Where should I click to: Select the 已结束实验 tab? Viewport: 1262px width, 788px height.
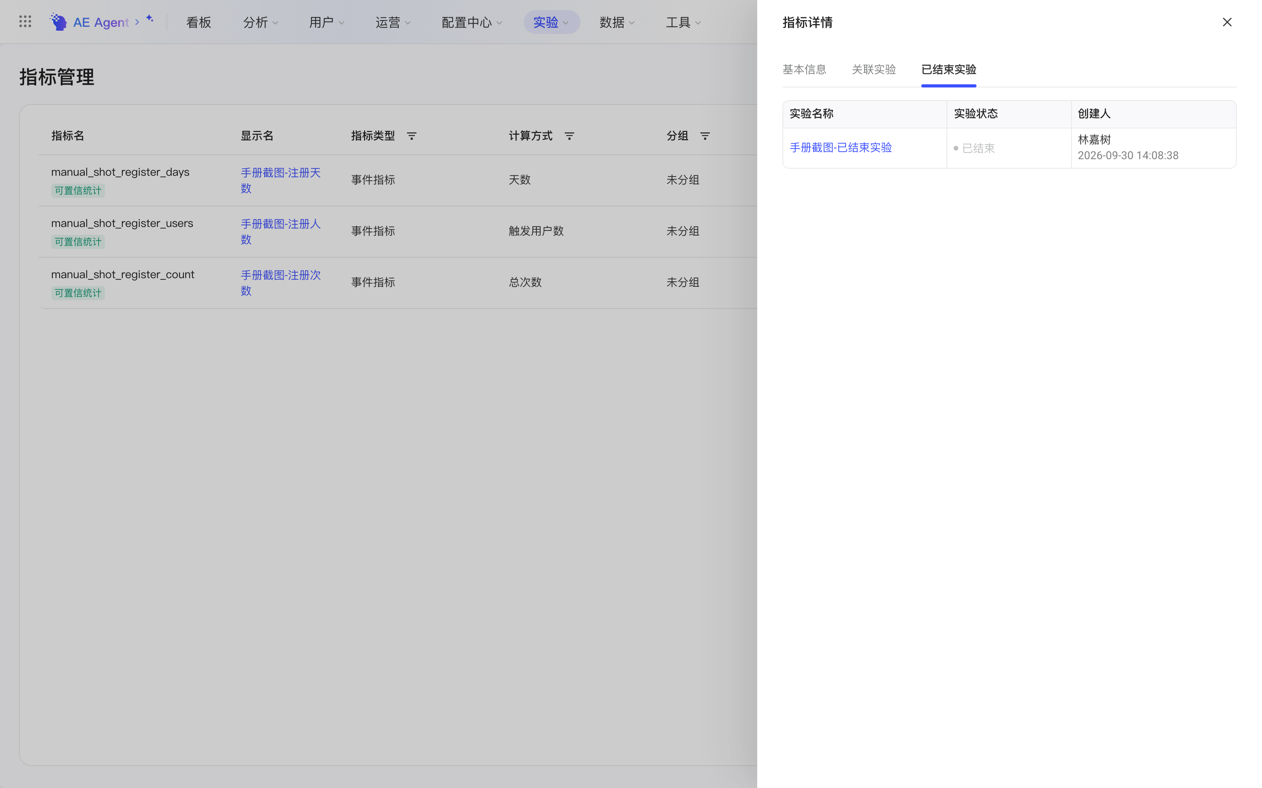click(948, 69)
